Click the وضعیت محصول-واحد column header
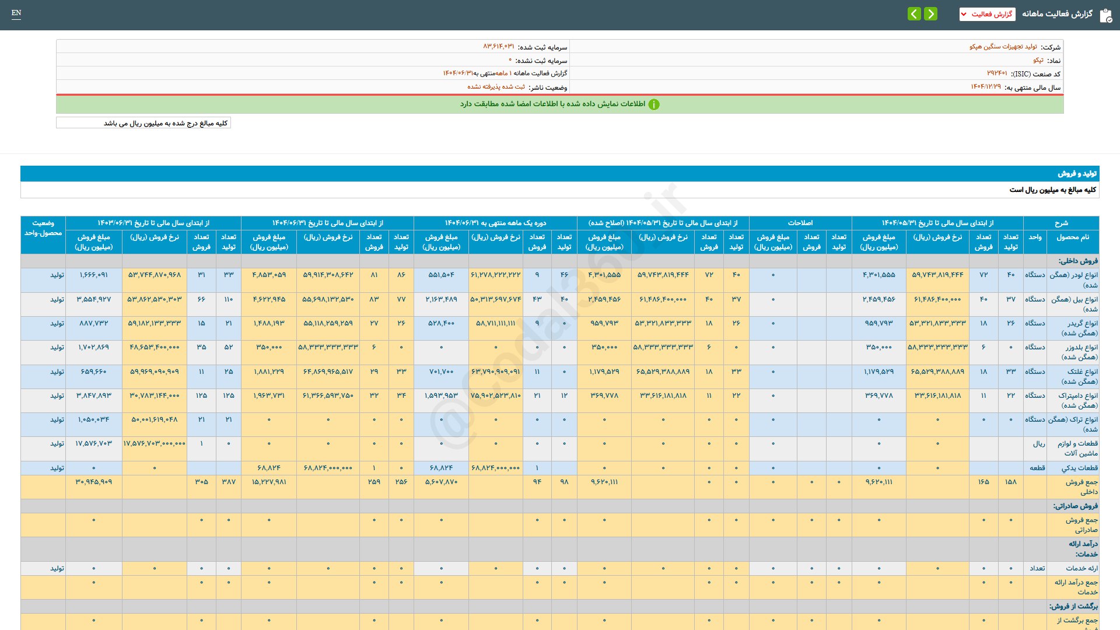 click(43, 228)
